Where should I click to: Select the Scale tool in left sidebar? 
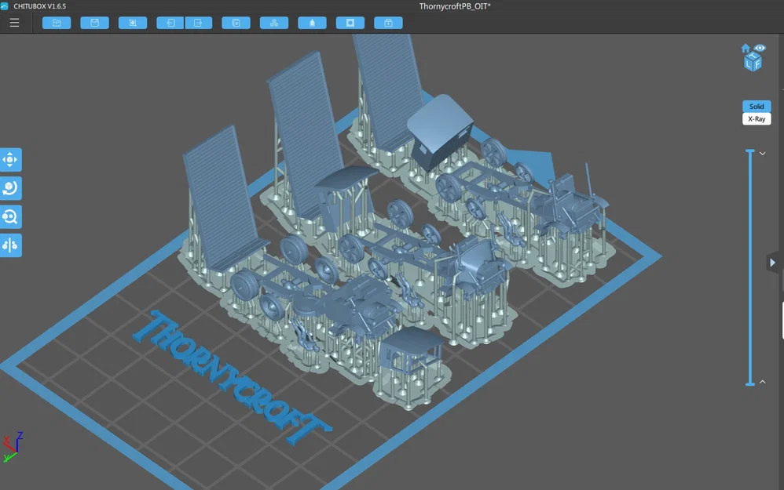(x=10, y=216)
